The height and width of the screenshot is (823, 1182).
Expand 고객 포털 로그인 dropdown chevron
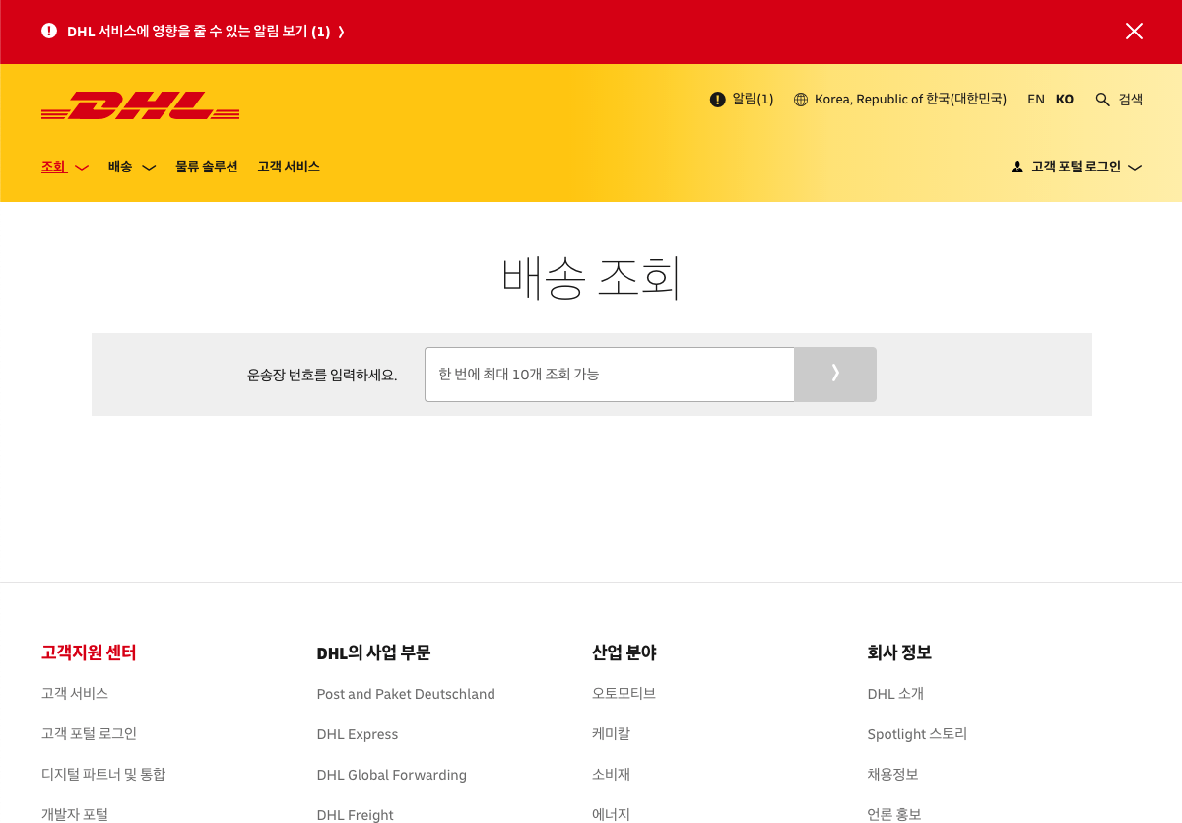click(1135, 168)
